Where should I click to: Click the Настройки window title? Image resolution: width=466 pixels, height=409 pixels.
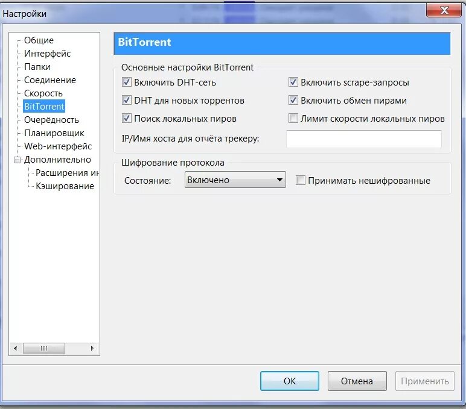pos(24,14)
